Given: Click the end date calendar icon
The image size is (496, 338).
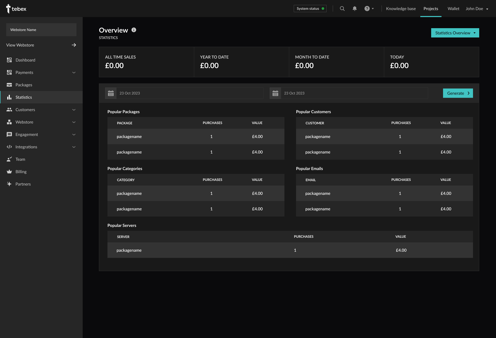Looking at the screenshot, I should (x=275, y=93).
